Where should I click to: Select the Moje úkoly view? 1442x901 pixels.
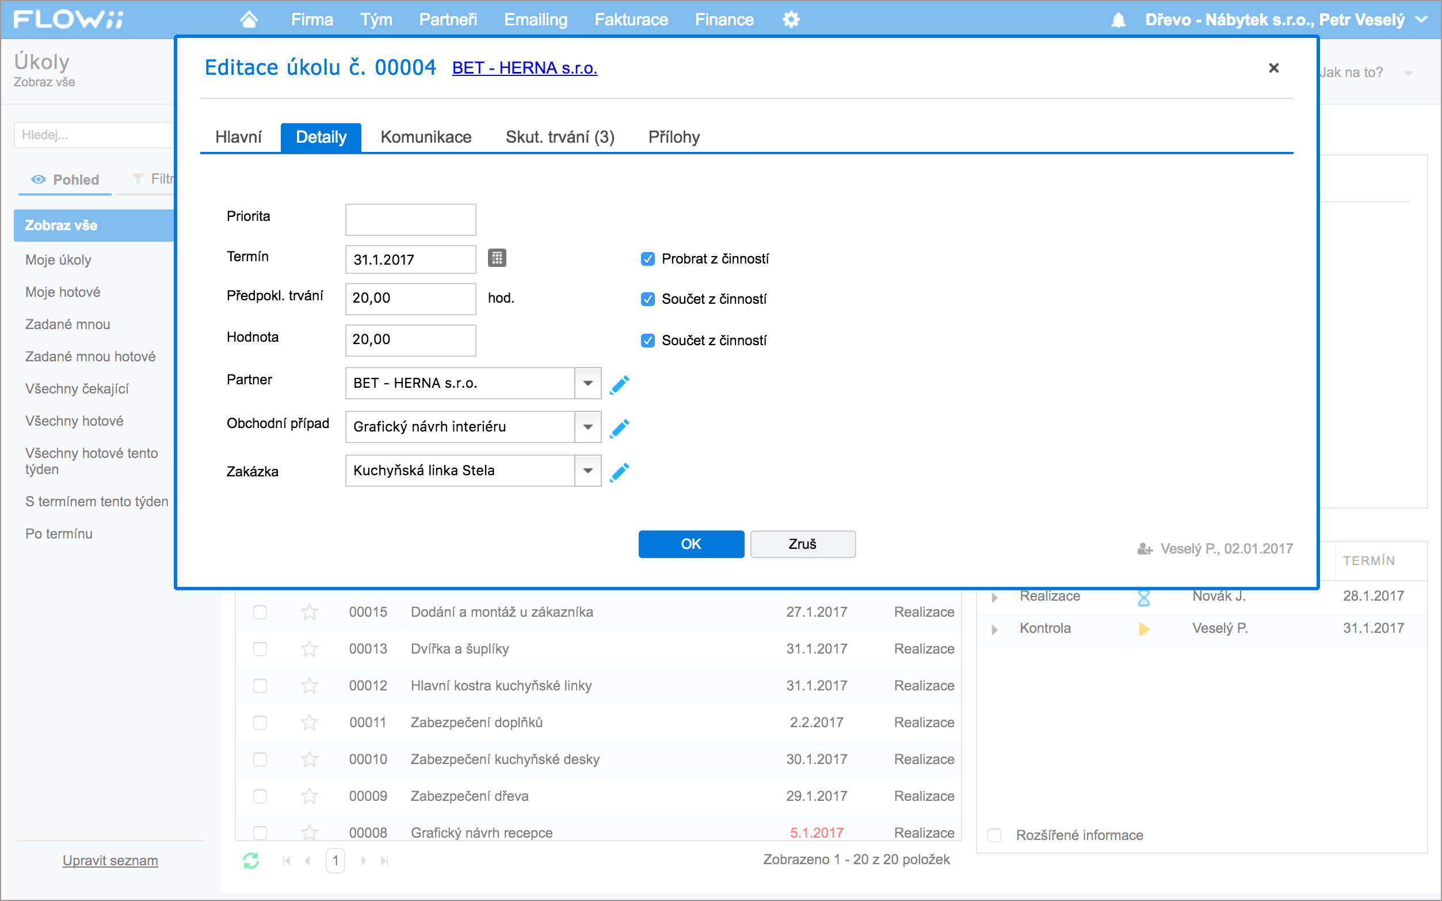pyautogui.click(x=58, y=260)
